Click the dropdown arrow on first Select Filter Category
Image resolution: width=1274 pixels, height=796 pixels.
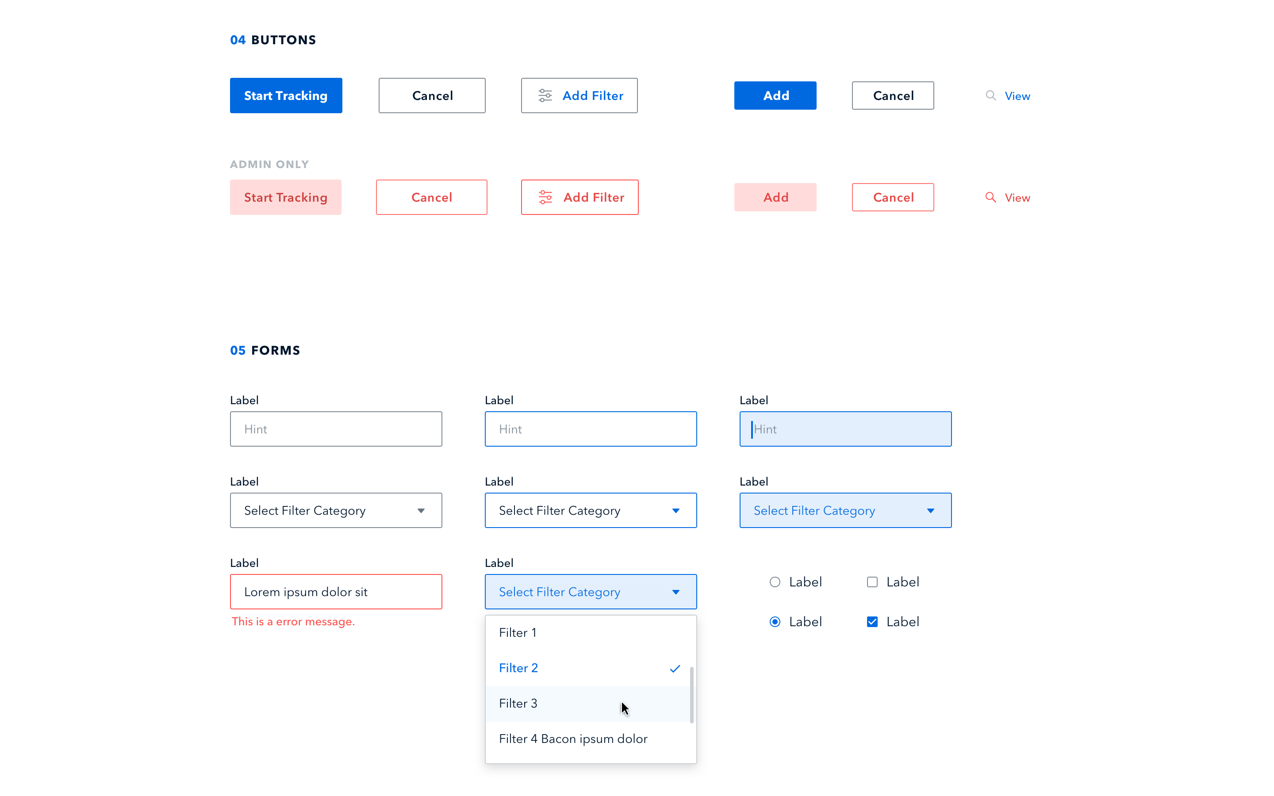click(x=421, y=511)
